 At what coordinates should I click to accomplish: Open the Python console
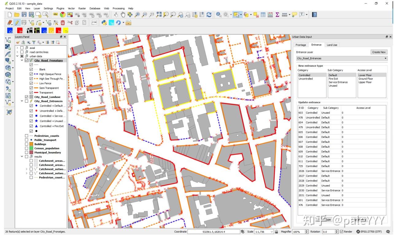104,22
